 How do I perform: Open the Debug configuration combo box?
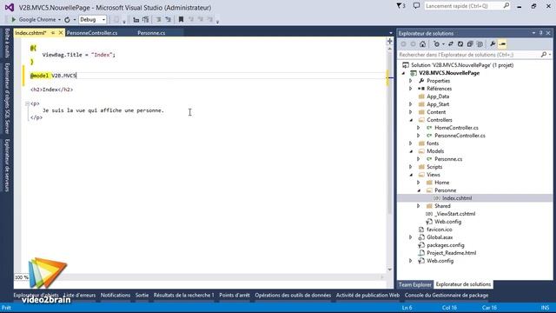(x=93, y=19)
